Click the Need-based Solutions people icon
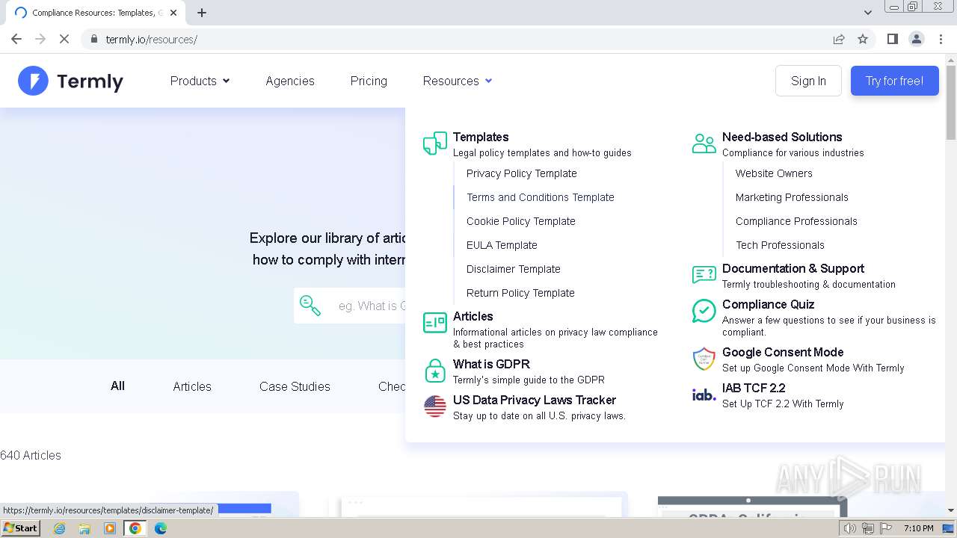The image size is (957, 538). [704, 143]
